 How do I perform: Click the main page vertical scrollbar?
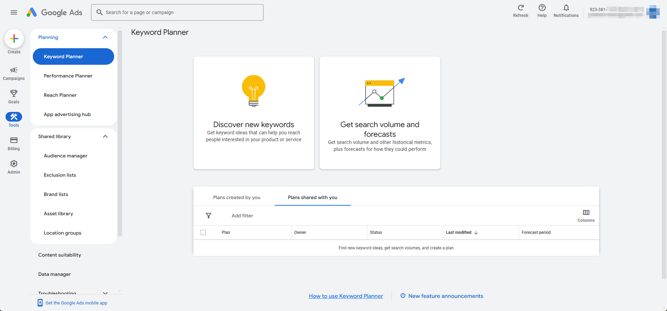[x=664, y=154]
